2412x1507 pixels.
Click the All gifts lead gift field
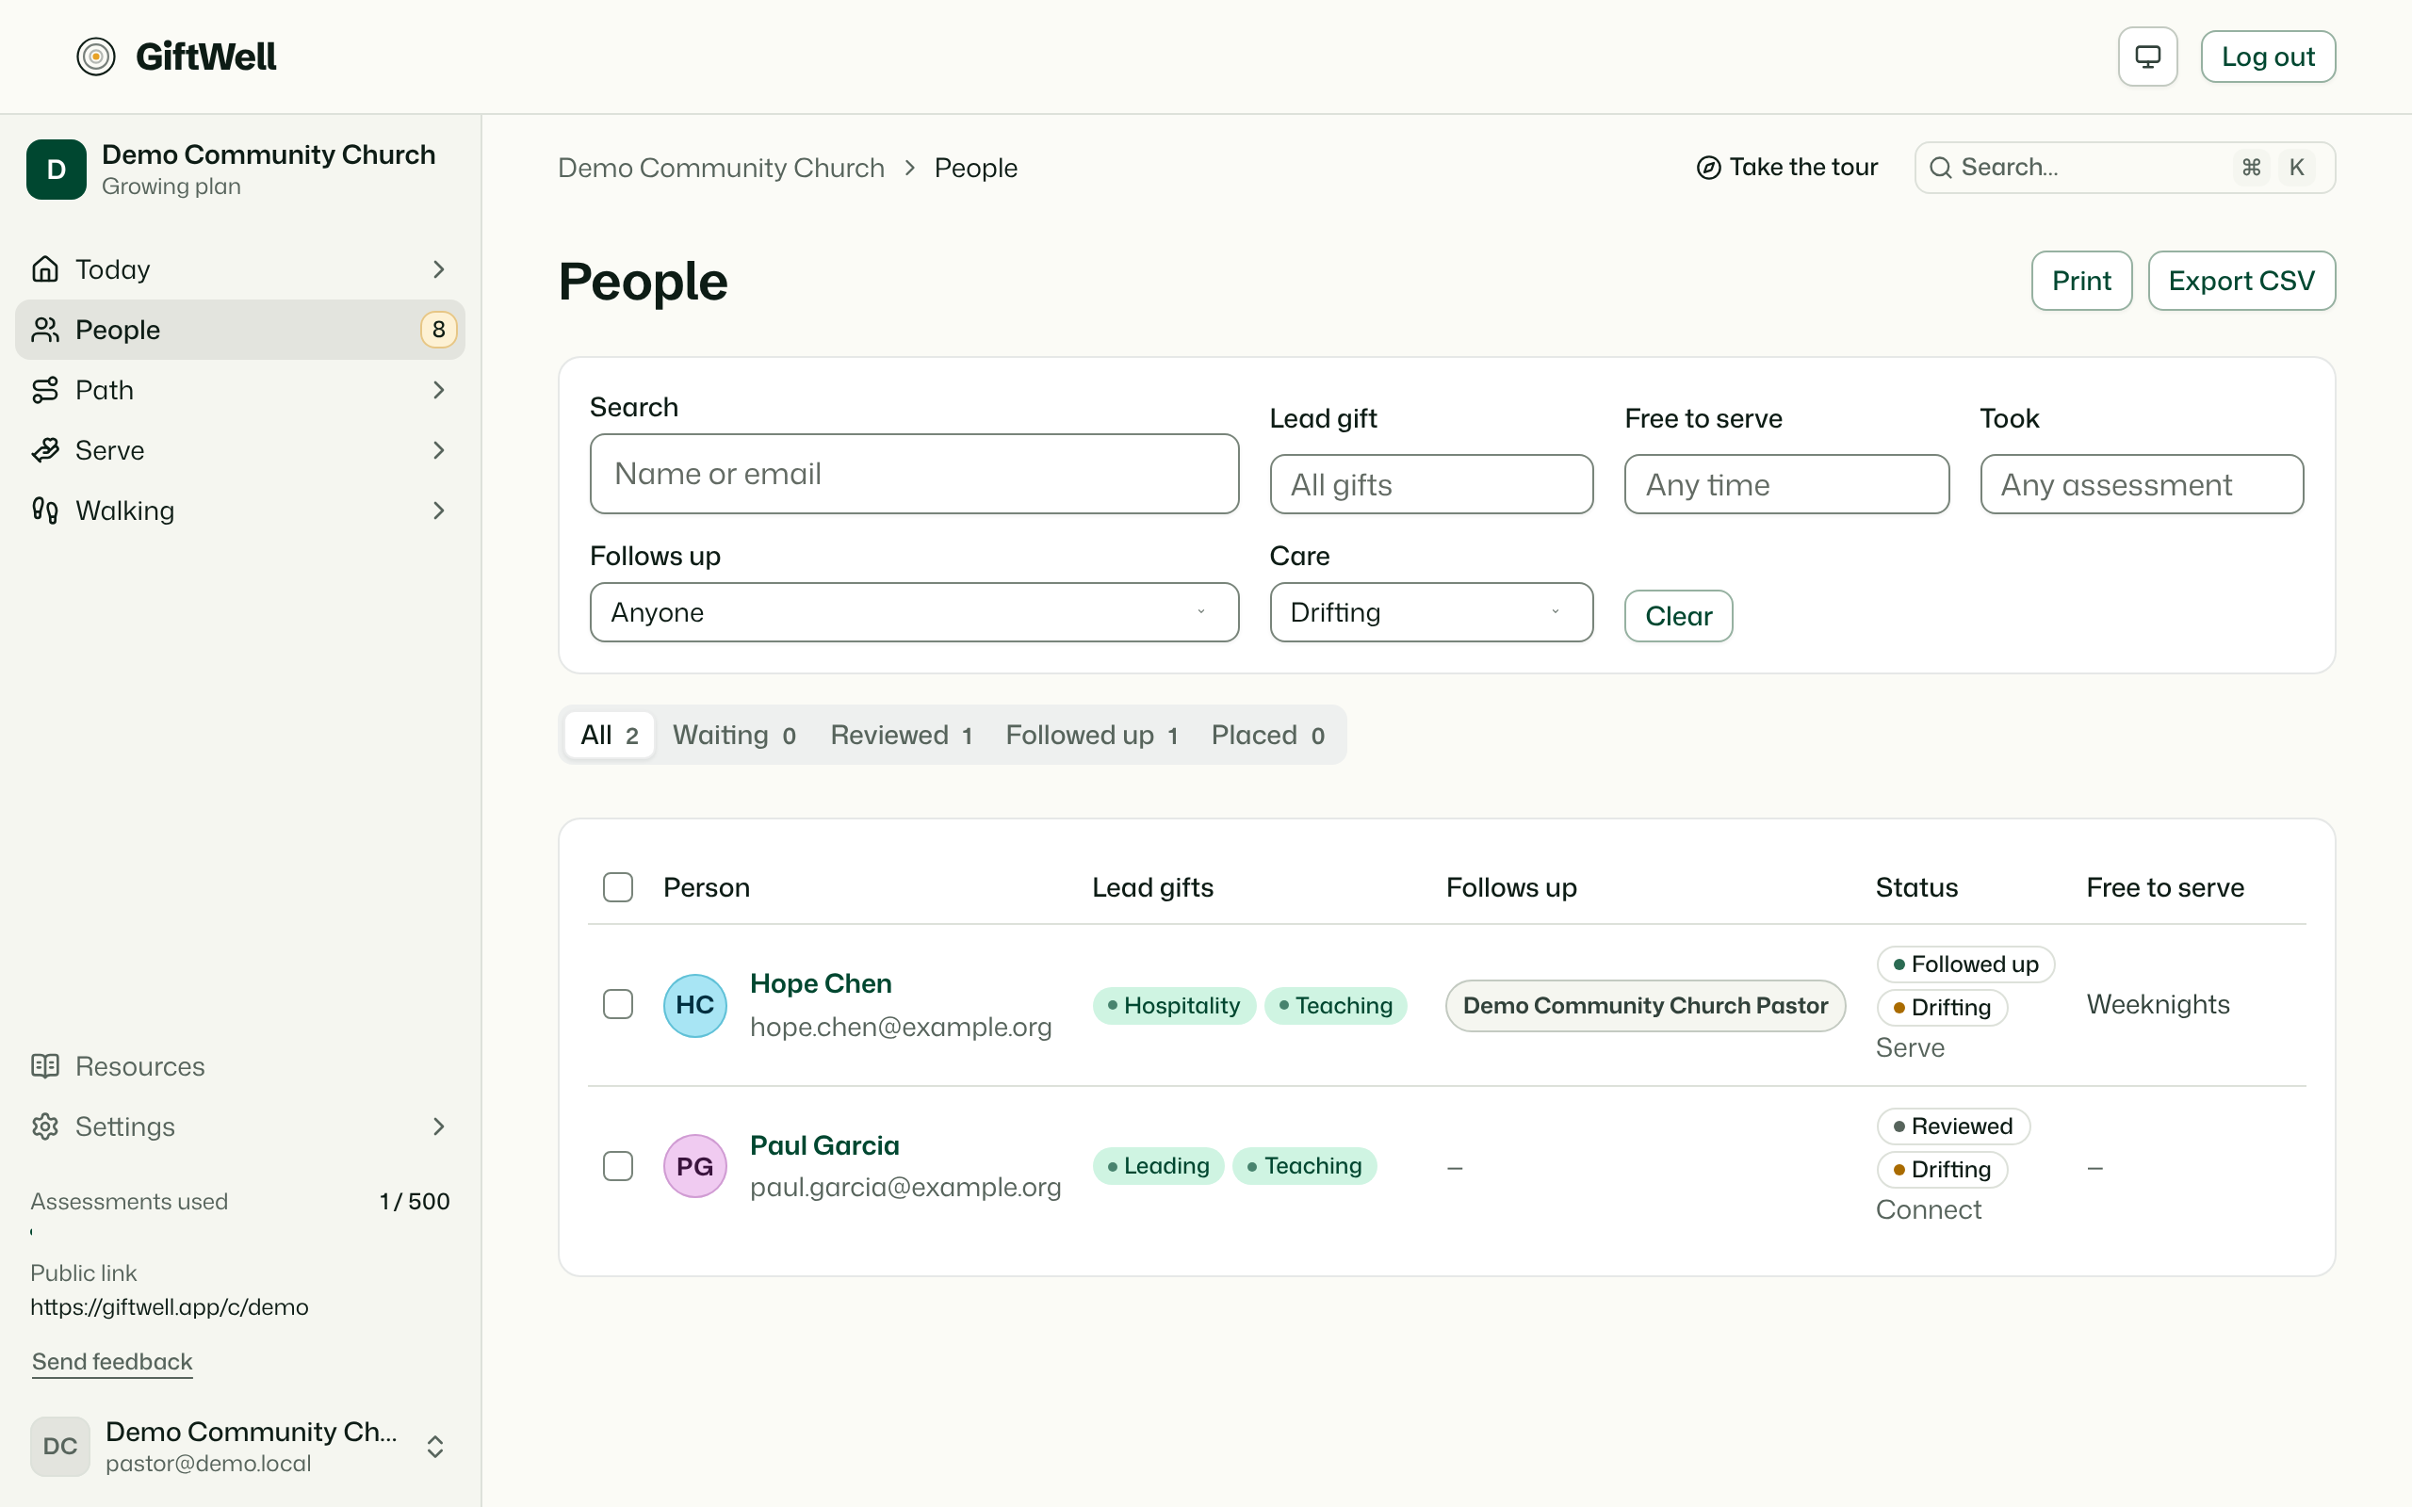pos(1431,484)
